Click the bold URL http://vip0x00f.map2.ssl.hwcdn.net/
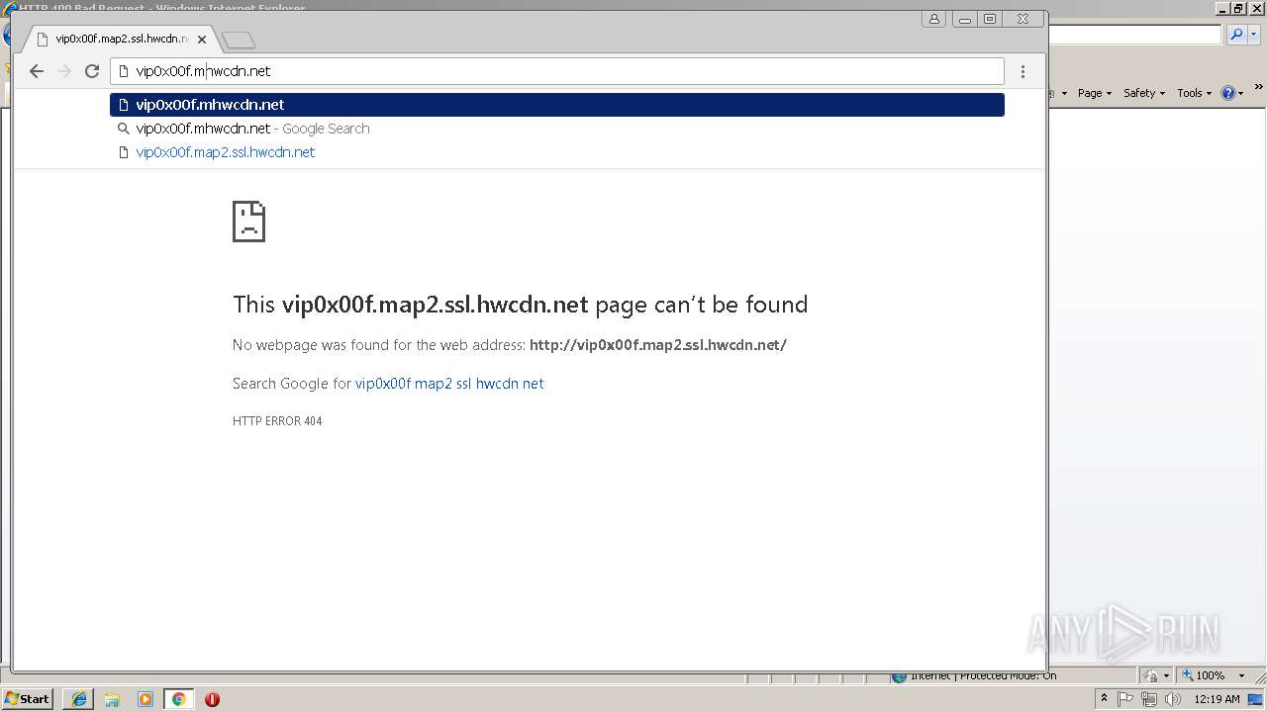This screenshot has width=1267, height=712. tap(658, 345)
